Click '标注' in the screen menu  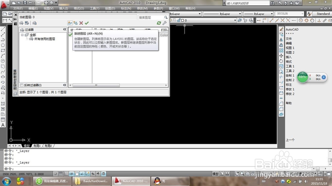pyautogui.click(x=289, y=85)
